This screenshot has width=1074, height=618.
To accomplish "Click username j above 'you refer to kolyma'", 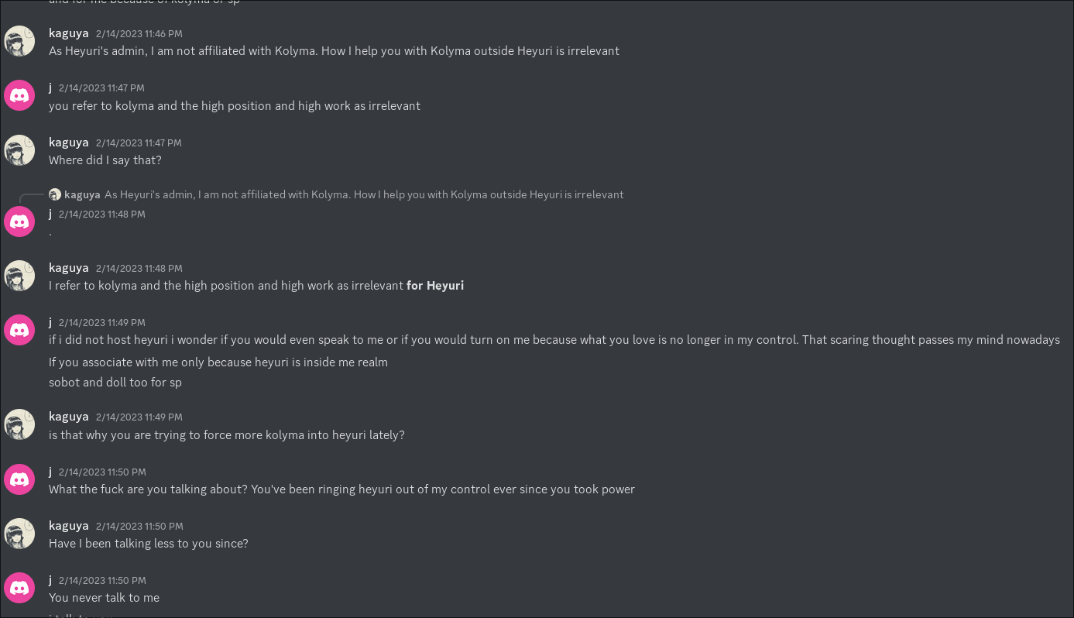I will coord(50,88).
